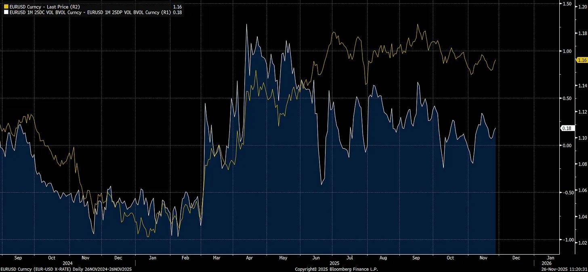Select the white 0.18 value marker on right axis
Screen dimensions: 588x272
click(x=567, y=128)
